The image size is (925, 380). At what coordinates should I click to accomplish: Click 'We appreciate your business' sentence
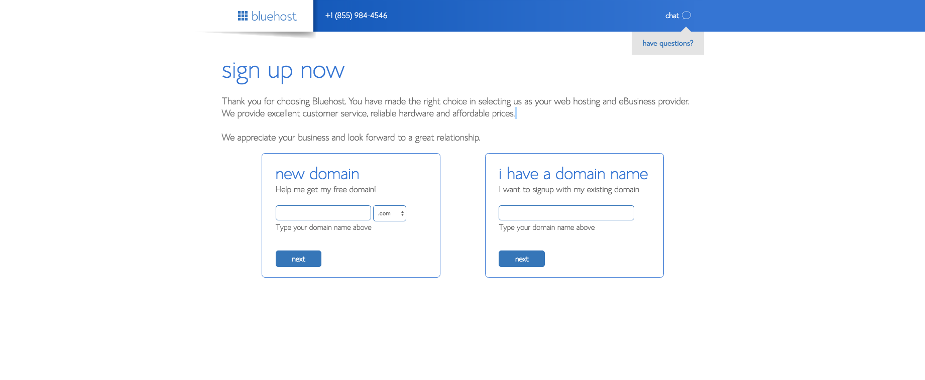351,138
